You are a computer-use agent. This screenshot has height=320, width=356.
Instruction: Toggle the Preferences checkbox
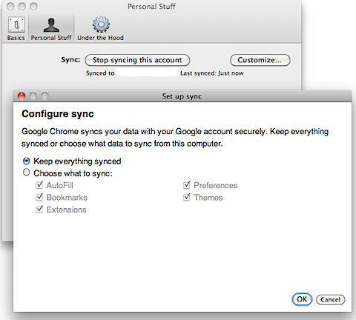point(187,185)
